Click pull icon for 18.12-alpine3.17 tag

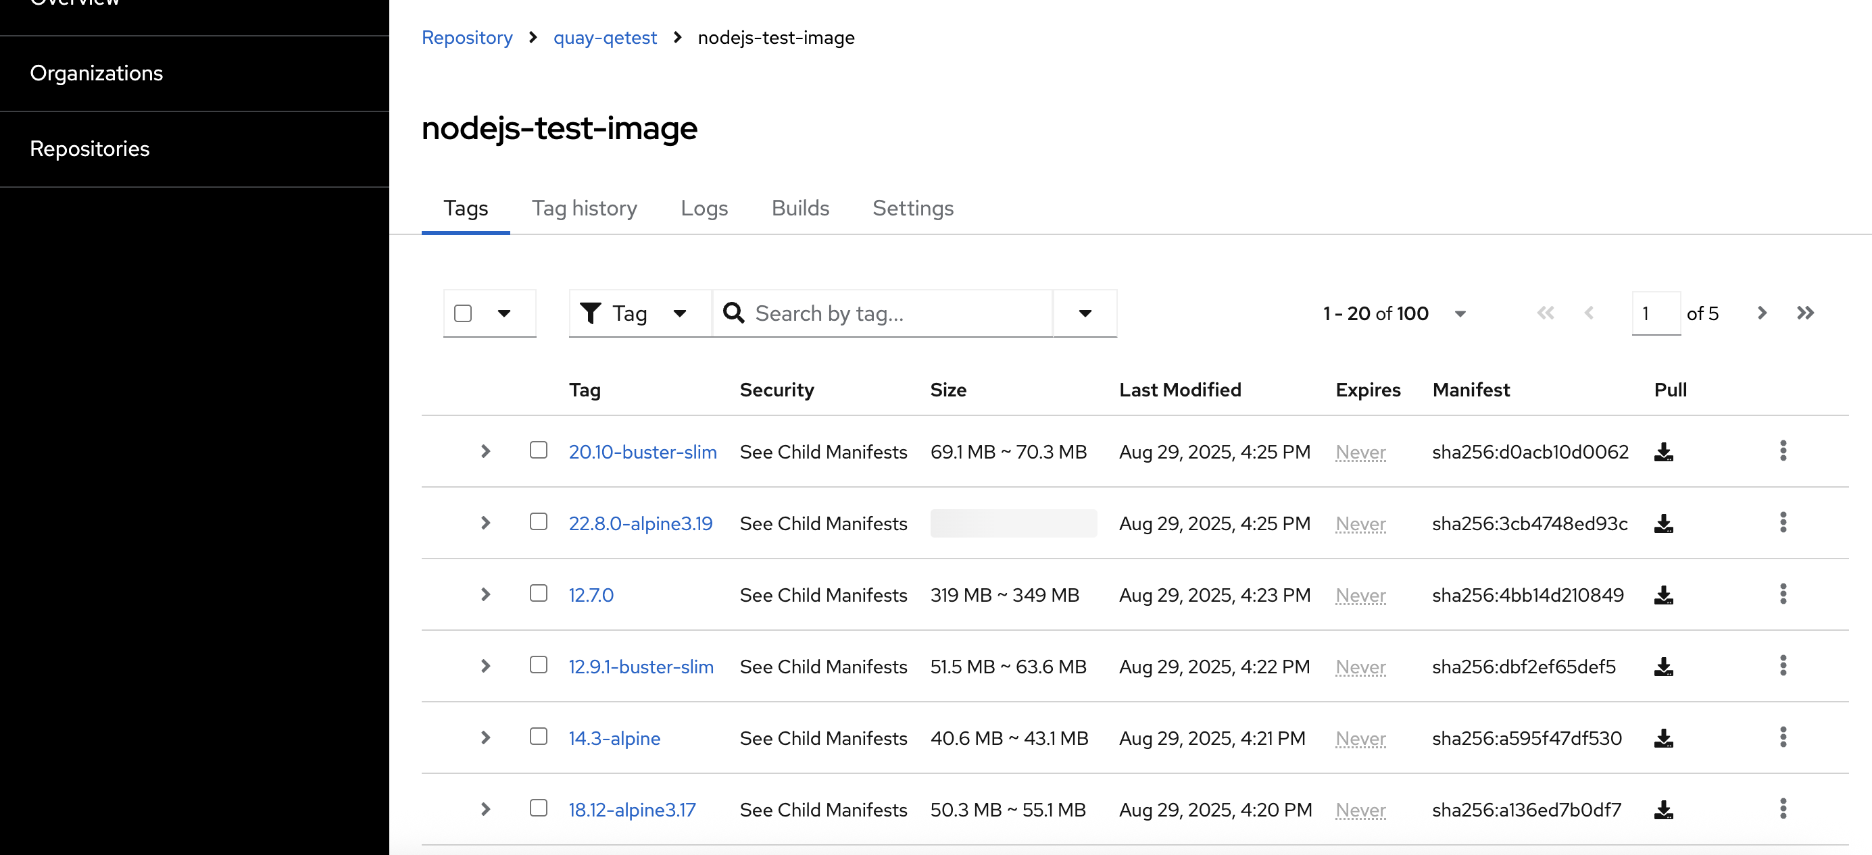pyautogui.click(x=1663, y=809)
